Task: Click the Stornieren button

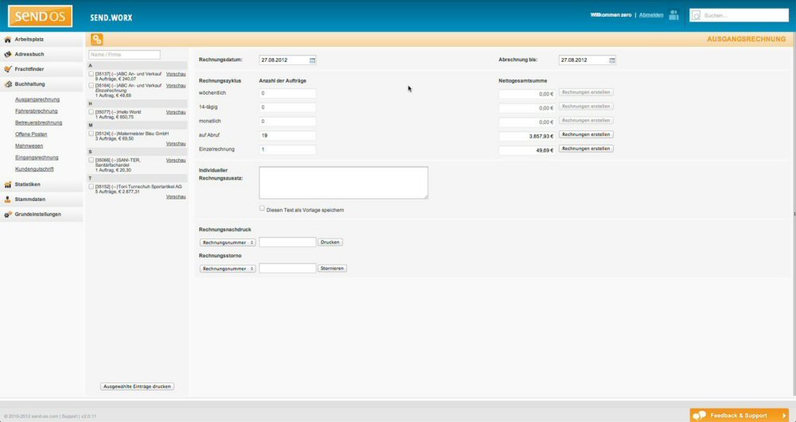Action: [x=332, y=269]
